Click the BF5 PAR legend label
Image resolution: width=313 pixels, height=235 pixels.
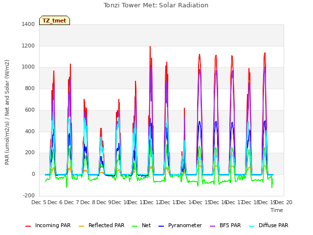coord(230,225)
